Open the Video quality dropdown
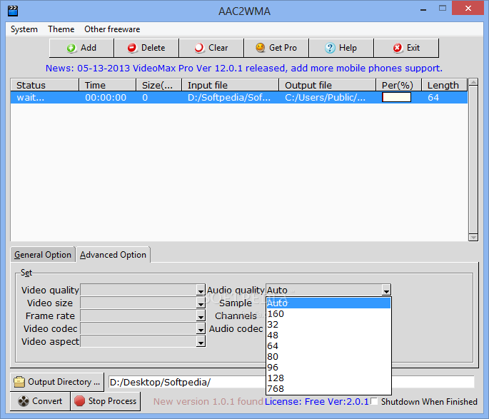The height and width of the screenshot is (419, 489). (201, 291)
